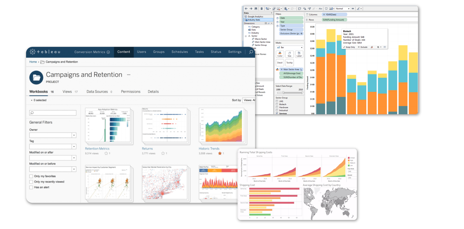
Task: Open search with the magnifier icon in navbar
Action: 251,52
